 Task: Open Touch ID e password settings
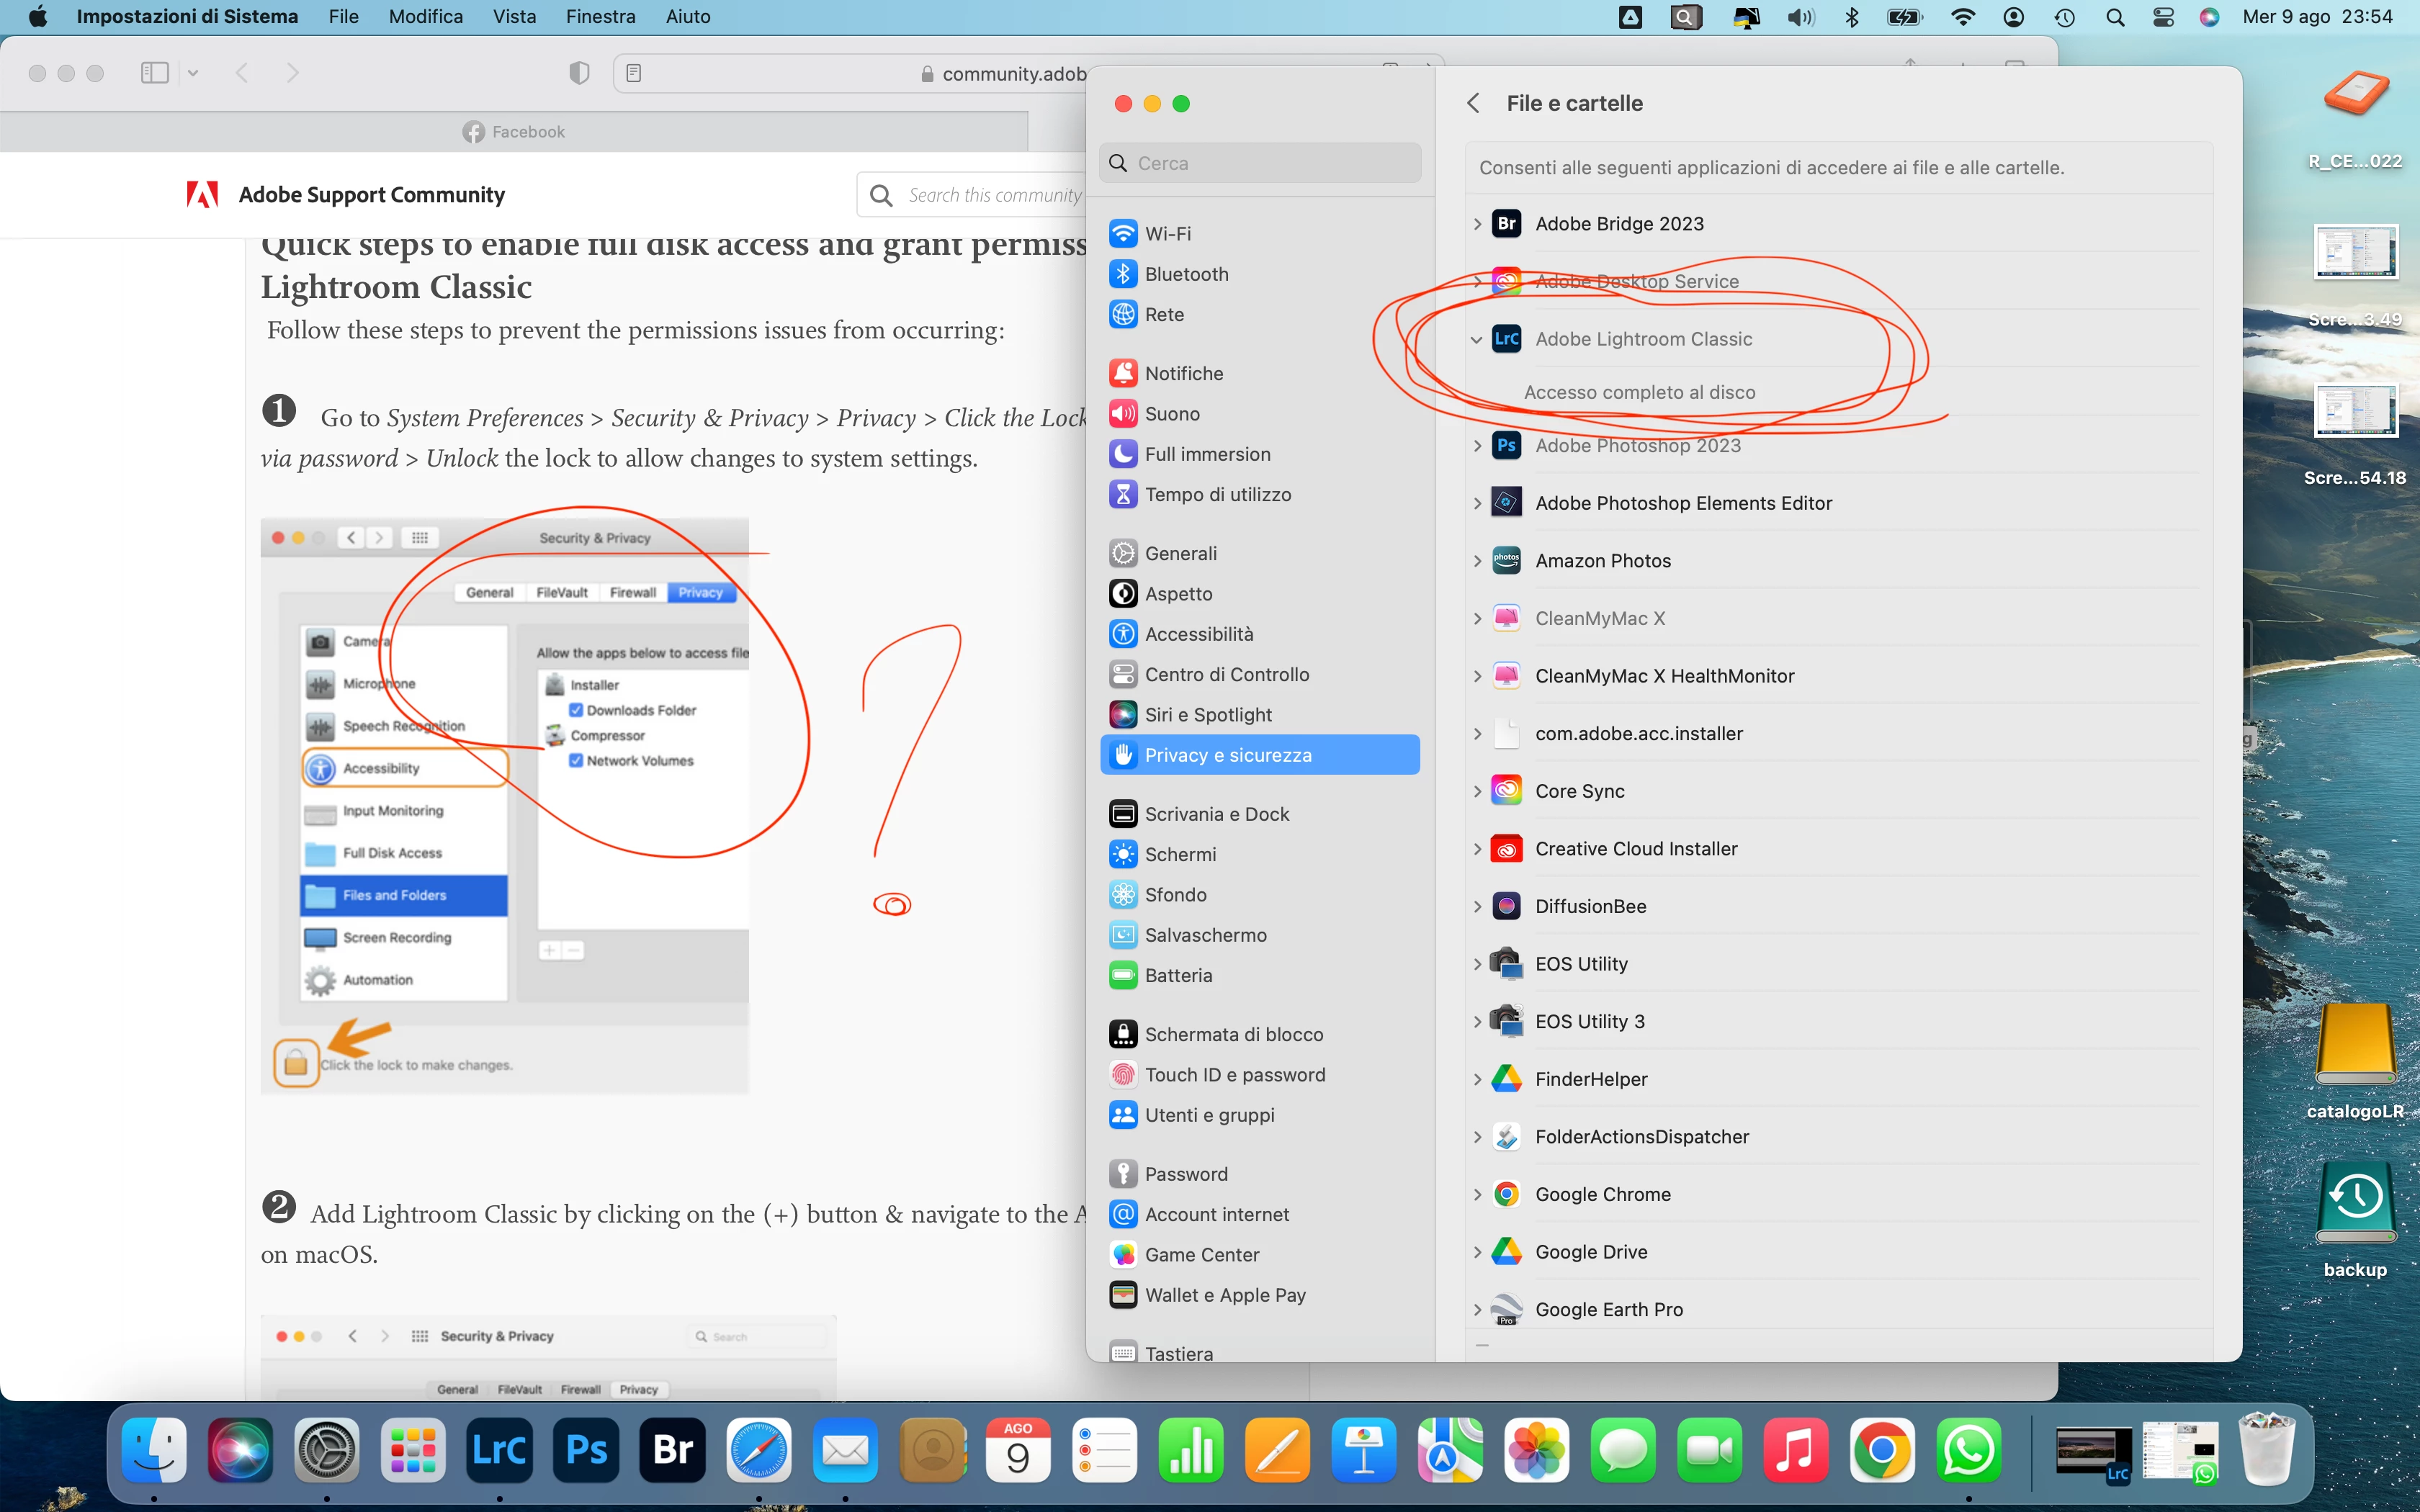[1234, 1075]
